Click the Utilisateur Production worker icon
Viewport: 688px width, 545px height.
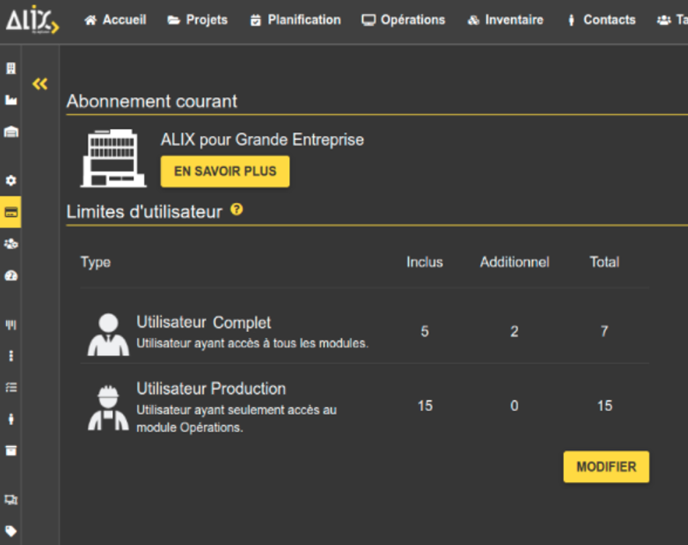click(108, 408)
